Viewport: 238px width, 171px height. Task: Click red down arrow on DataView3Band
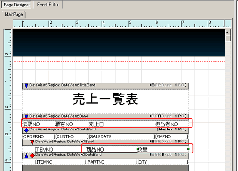[32, 142]
